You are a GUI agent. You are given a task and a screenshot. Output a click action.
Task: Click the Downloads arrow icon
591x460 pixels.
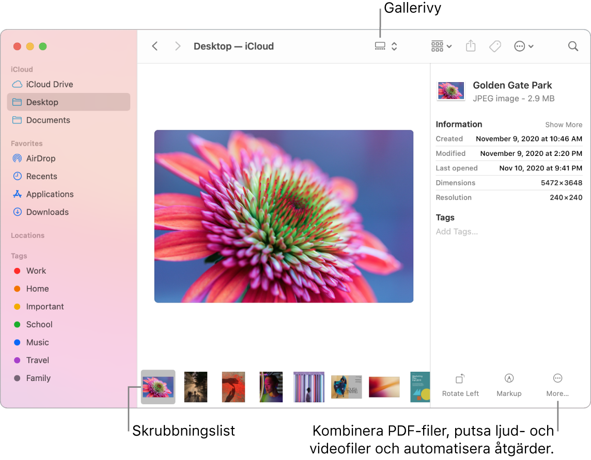click(x=17, y=212)
